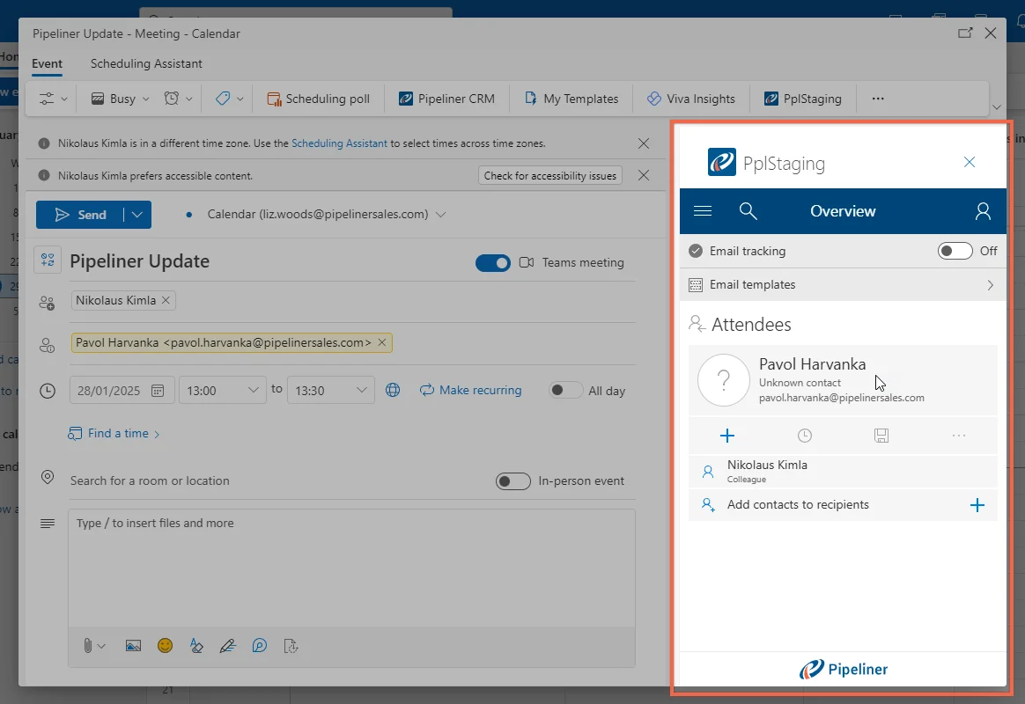Click the search icon in PplStaging panel
The height and width of the screenshot is (704, 1025).
point(748,211)
